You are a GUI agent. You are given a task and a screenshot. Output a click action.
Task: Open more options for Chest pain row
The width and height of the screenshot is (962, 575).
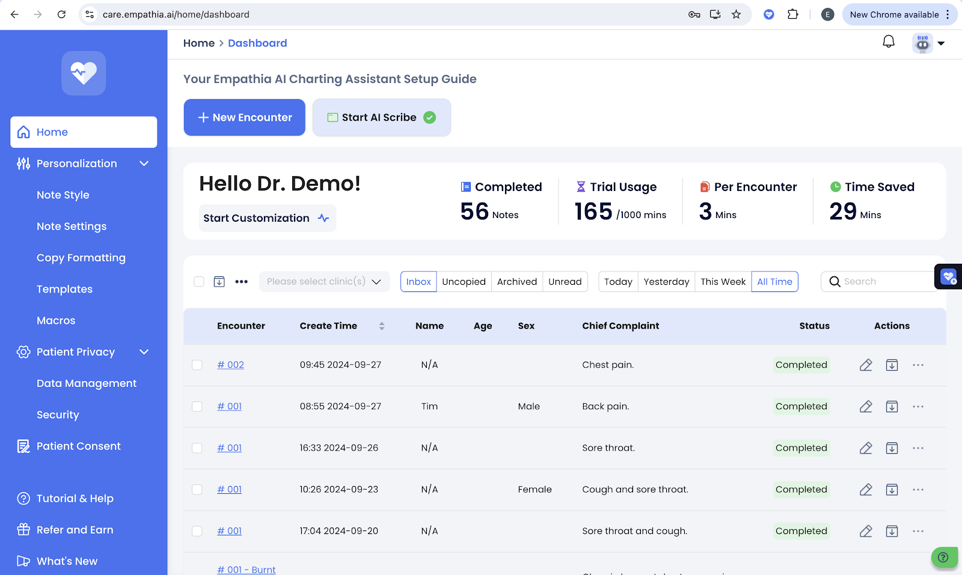918,365
